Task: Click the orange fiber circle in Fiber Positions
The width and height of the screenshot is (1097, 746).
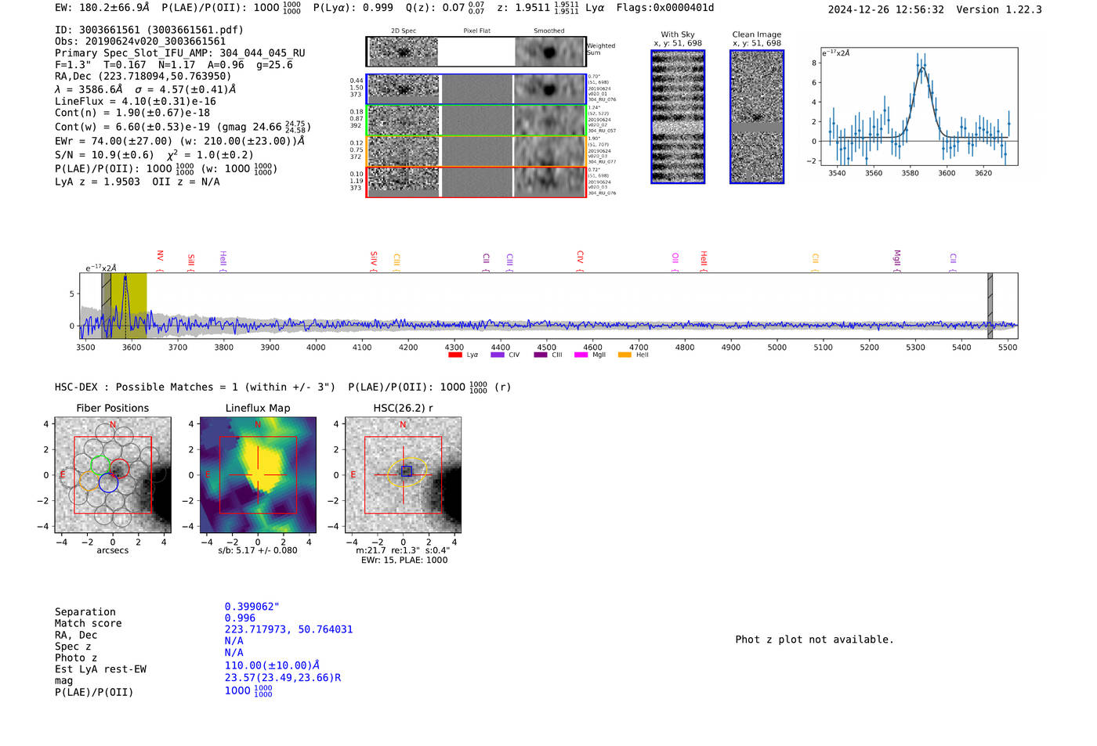Action: [89, 481]
